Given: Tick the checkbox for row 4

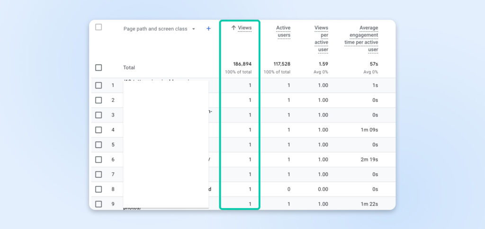Looking at the screenshot, I should 99,130.
